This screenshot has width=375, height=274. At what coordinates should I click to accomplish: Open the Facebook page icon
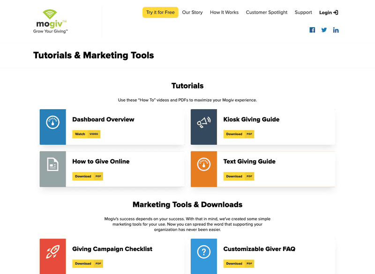click(x=312, y=30)
